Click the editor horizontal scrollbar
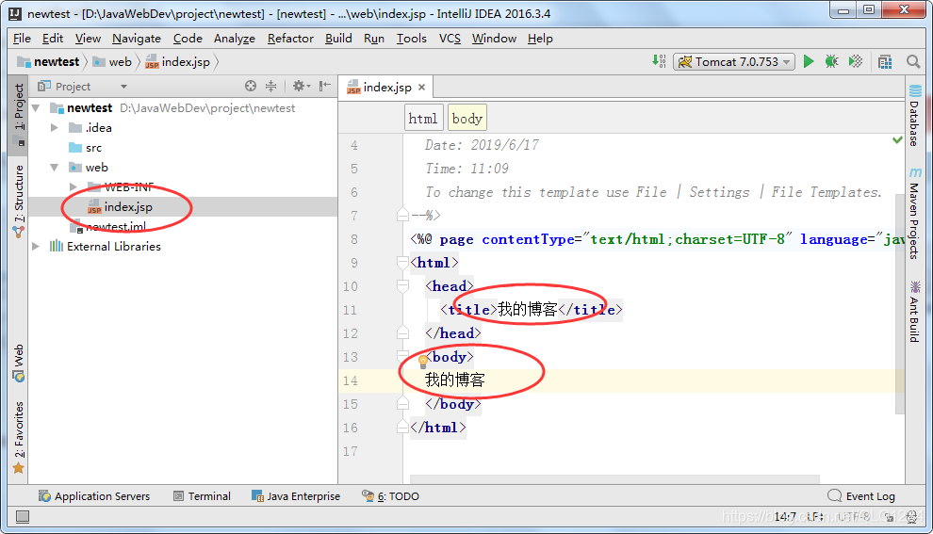 (x=614, y=479)
